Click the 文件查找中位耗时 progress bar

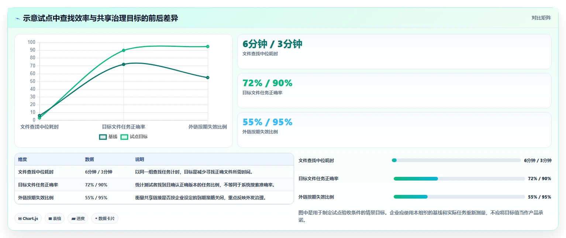click(456, 160)
